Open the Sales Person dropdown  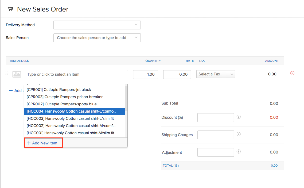(x=97, y=38)
